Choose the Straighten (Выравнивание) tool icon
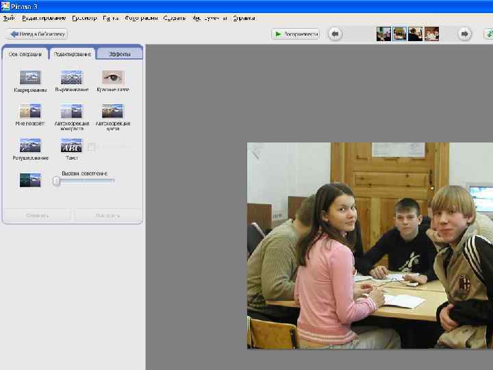 71,77
